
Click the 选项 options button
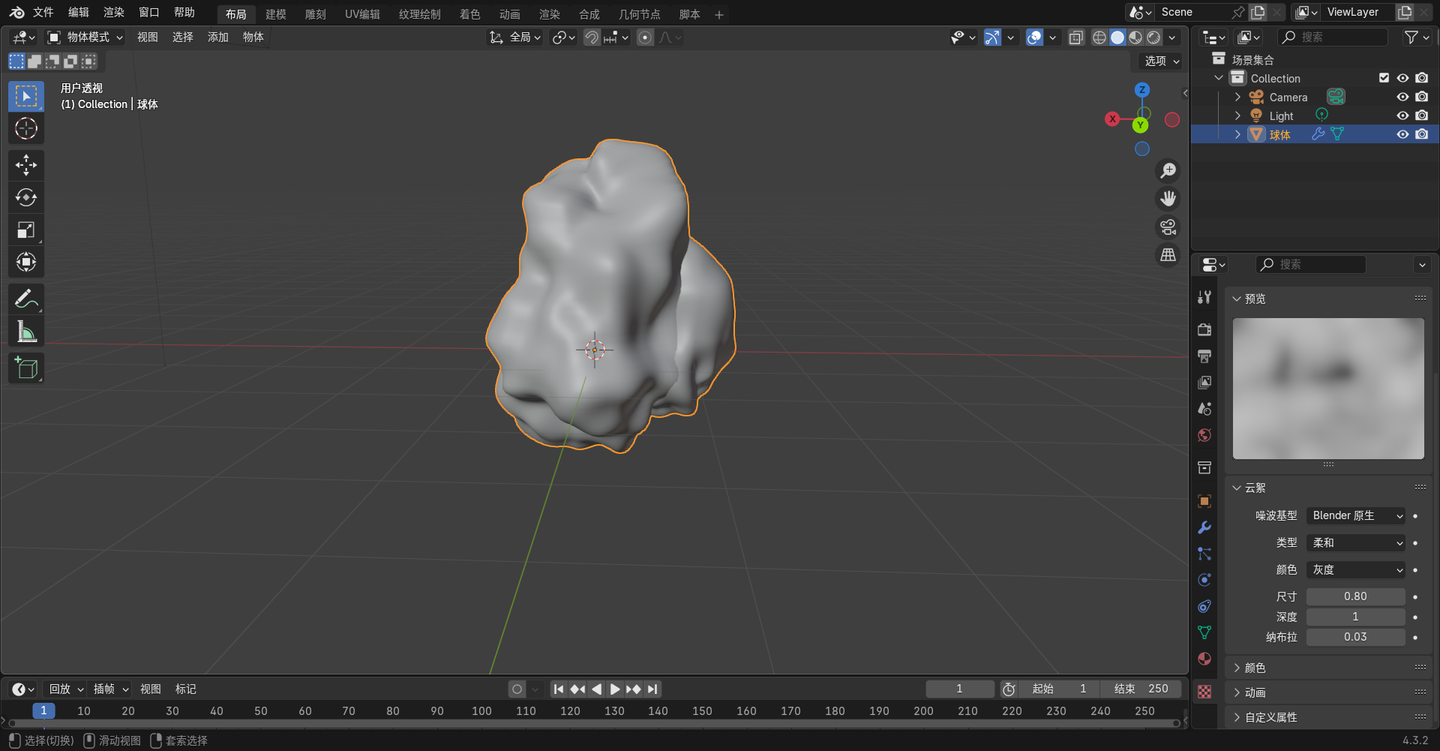click(x=1161, y=61)
